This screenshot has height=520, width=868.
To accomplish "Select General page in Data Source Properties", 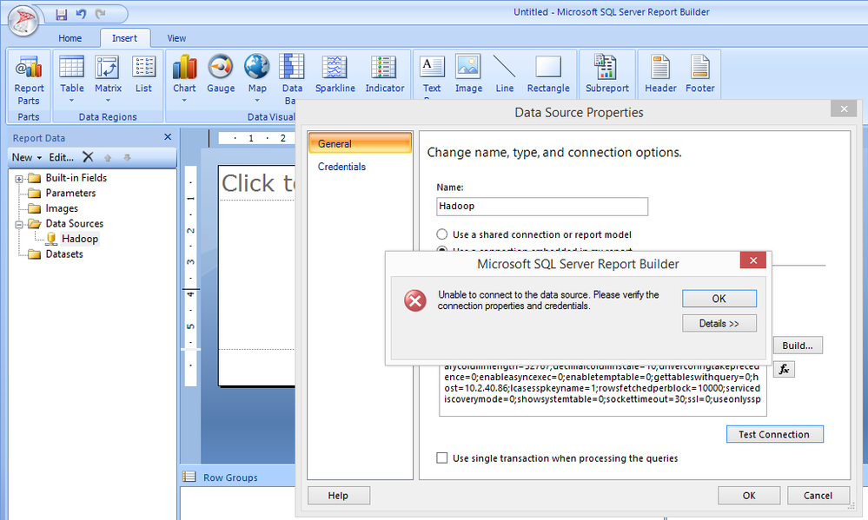I will pos(360,143).
